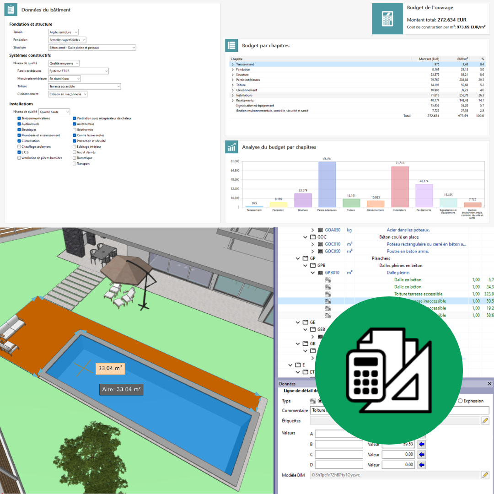Image resolution: width=494 pixels, height=494 pixels.
Task: Click the pencil icon beside Modèle BIM
Action: point(485,475)
